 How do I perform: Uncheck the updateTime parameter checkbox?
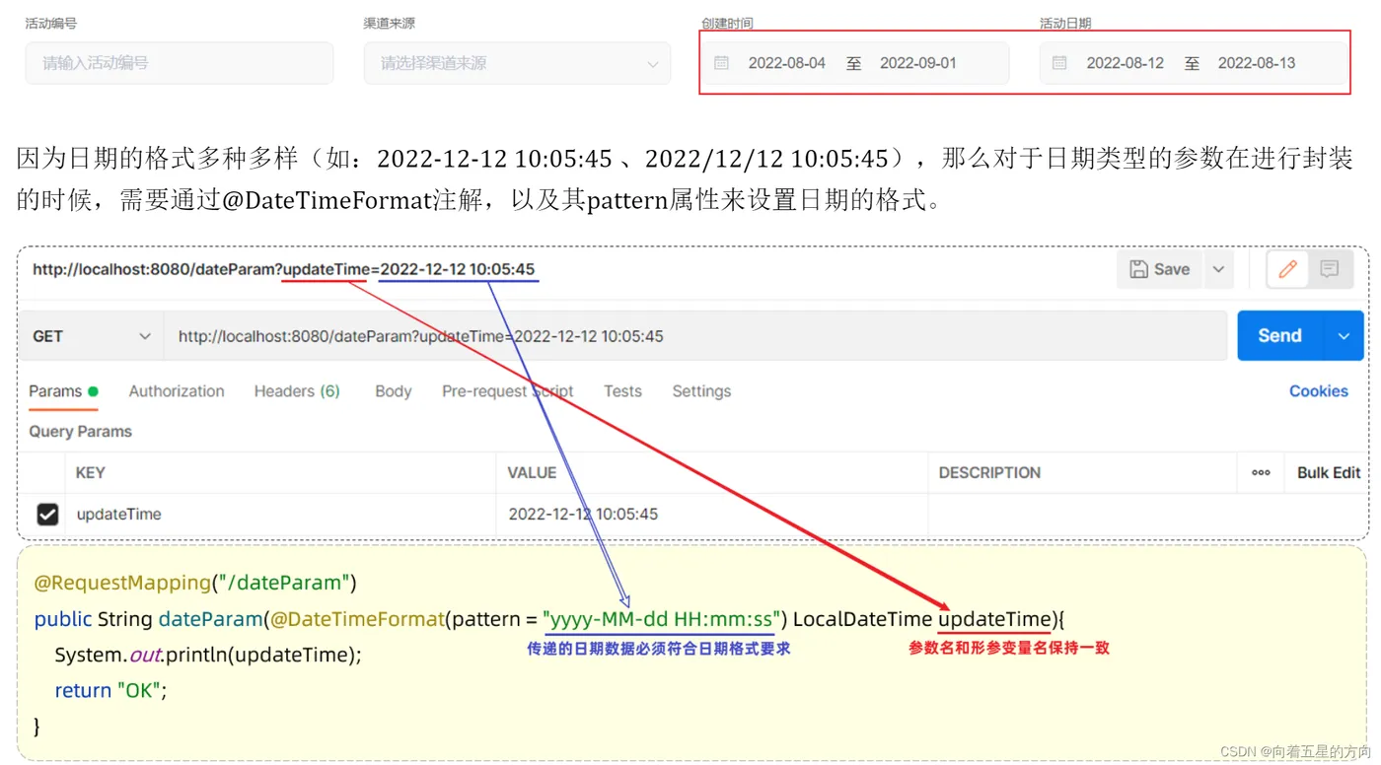pyautogui.click(x=47, y=515)
